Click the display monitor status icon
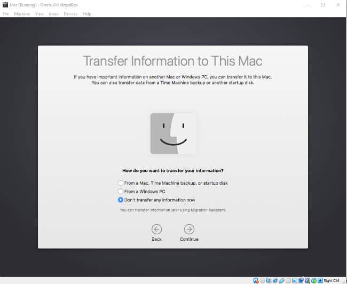Viewport: 347px width, 284px height. (295, 280)
